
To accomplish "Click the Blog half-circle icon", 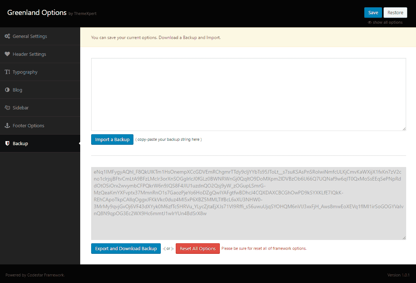I will [7, 90].
